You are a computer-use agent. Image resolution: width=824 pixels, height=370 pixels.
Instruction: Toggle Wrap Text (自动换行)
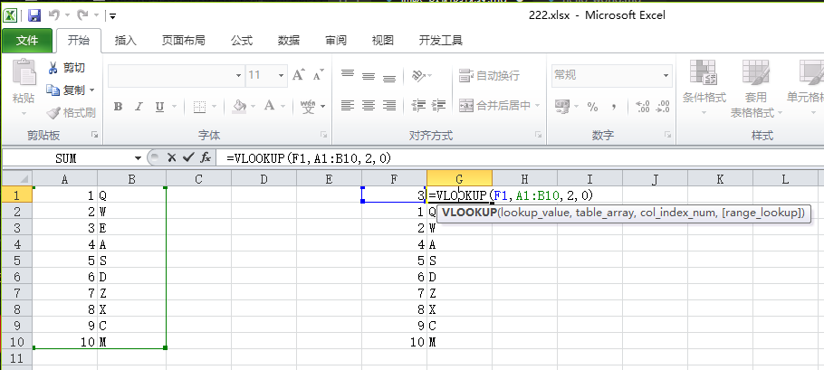click(490, 75)
